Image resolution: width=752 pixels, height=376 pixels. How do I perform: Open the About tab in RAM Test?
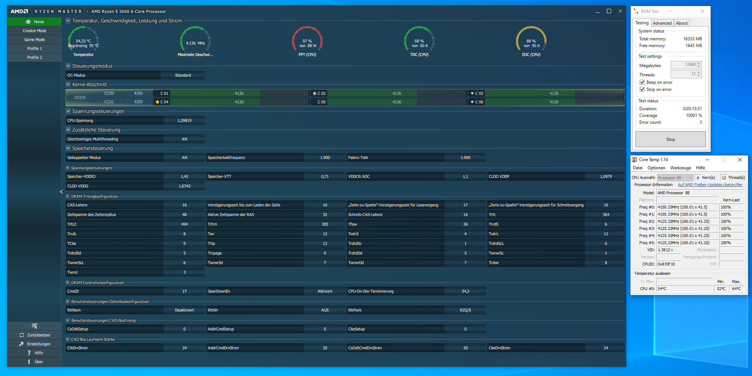(x=682, y=23)
